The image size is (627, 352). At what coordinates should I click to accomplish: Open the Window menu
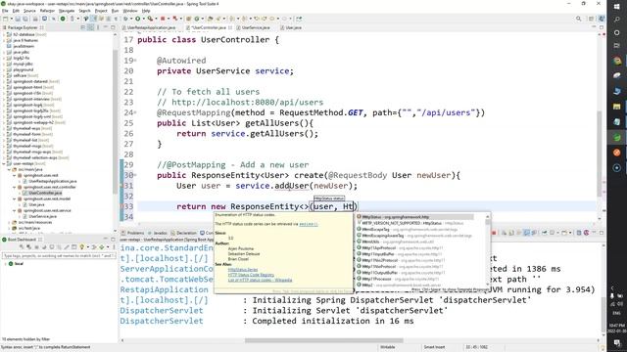(x=130, y=11)
